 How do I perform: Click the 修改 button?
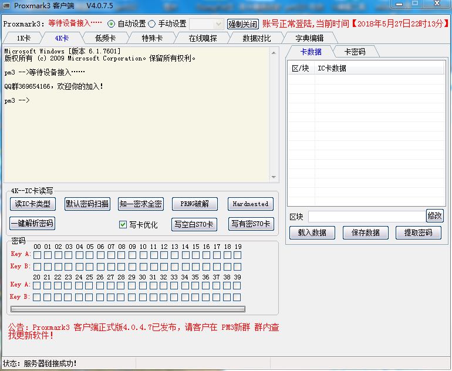click(435, 215)
